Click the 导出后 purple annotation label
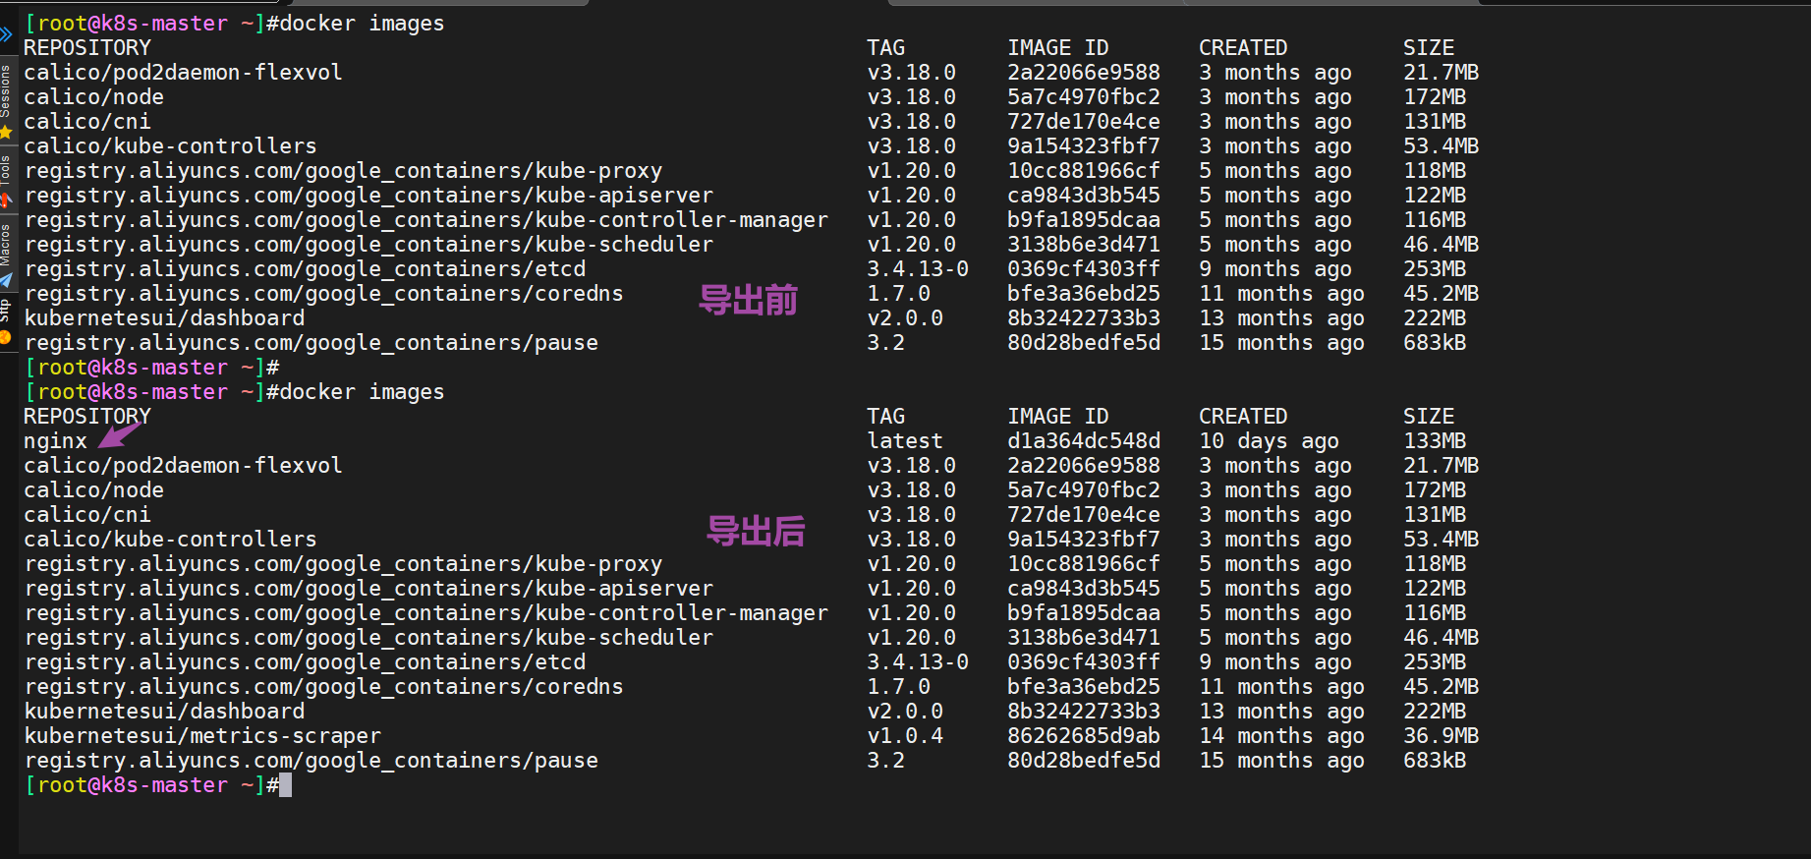The height and width of the screenshot is (859, 1811). click(756, 531)
